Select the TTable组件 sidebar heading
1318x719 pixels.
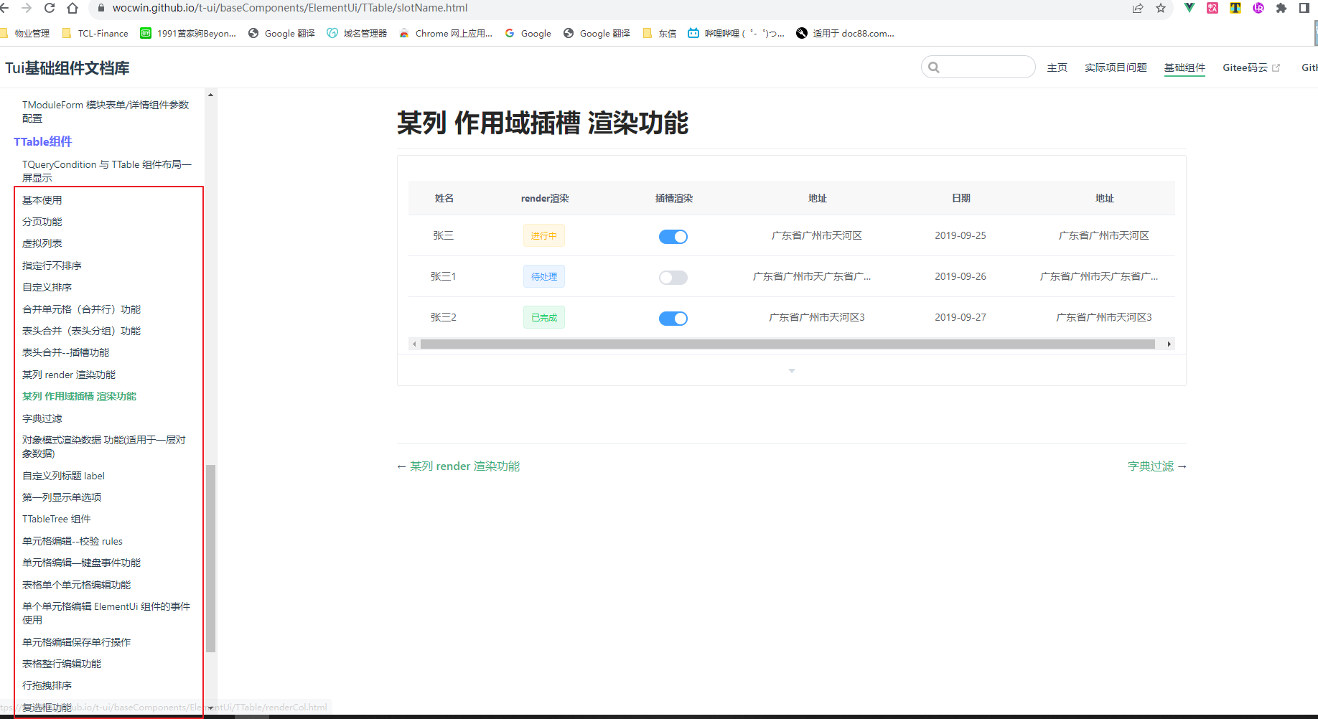[43, 141]
